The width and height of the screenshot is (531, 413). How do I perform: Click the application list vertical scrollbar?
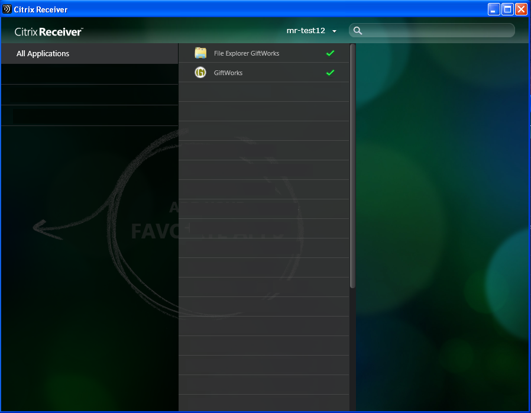point(352,166)
